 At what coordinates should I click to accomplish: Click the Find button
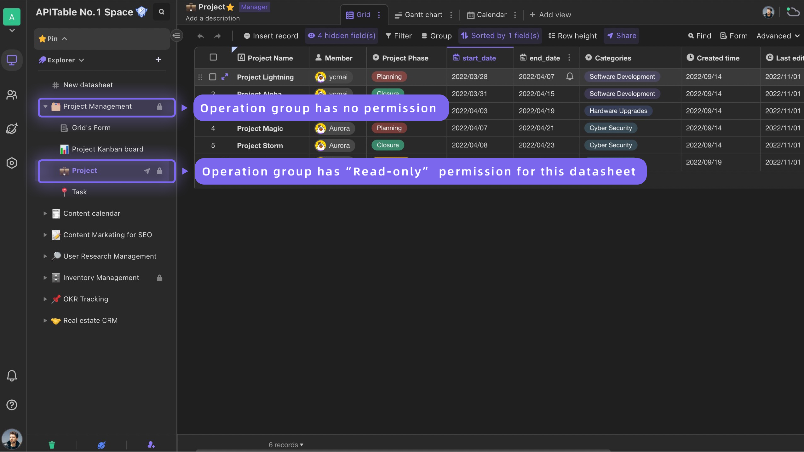click(x=700, y=36)
